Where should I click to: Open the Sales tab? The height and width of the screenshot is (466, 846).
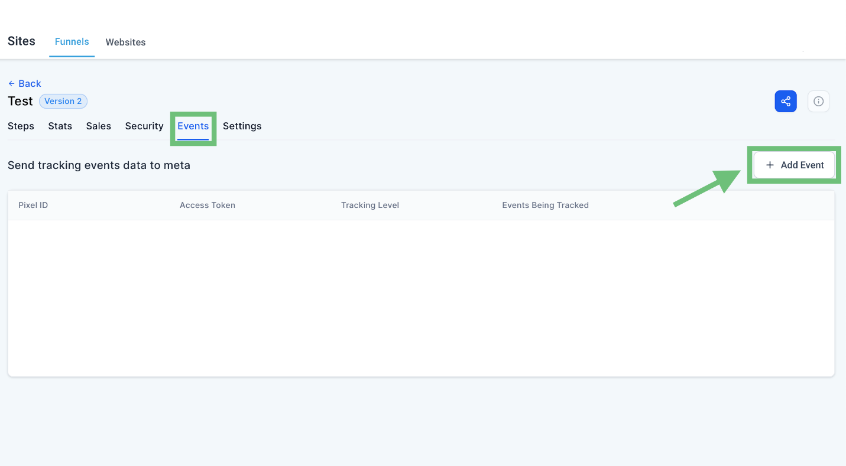[x=98, y=126]
